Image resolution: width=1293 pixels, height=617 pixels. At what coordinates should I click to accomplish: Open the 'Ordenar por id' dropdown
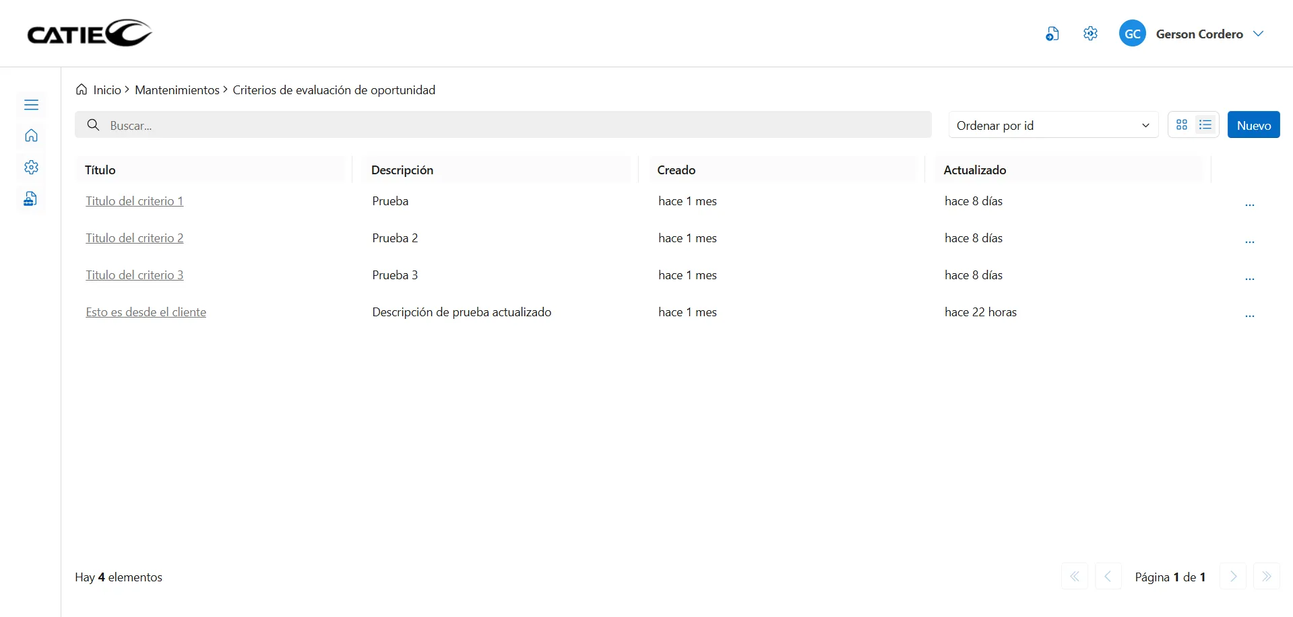[1052, 125]
